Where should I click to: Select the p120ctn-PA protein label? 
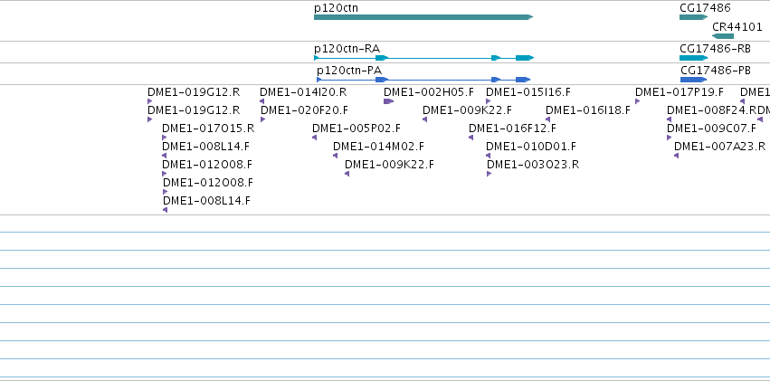[x=349, y=71]
